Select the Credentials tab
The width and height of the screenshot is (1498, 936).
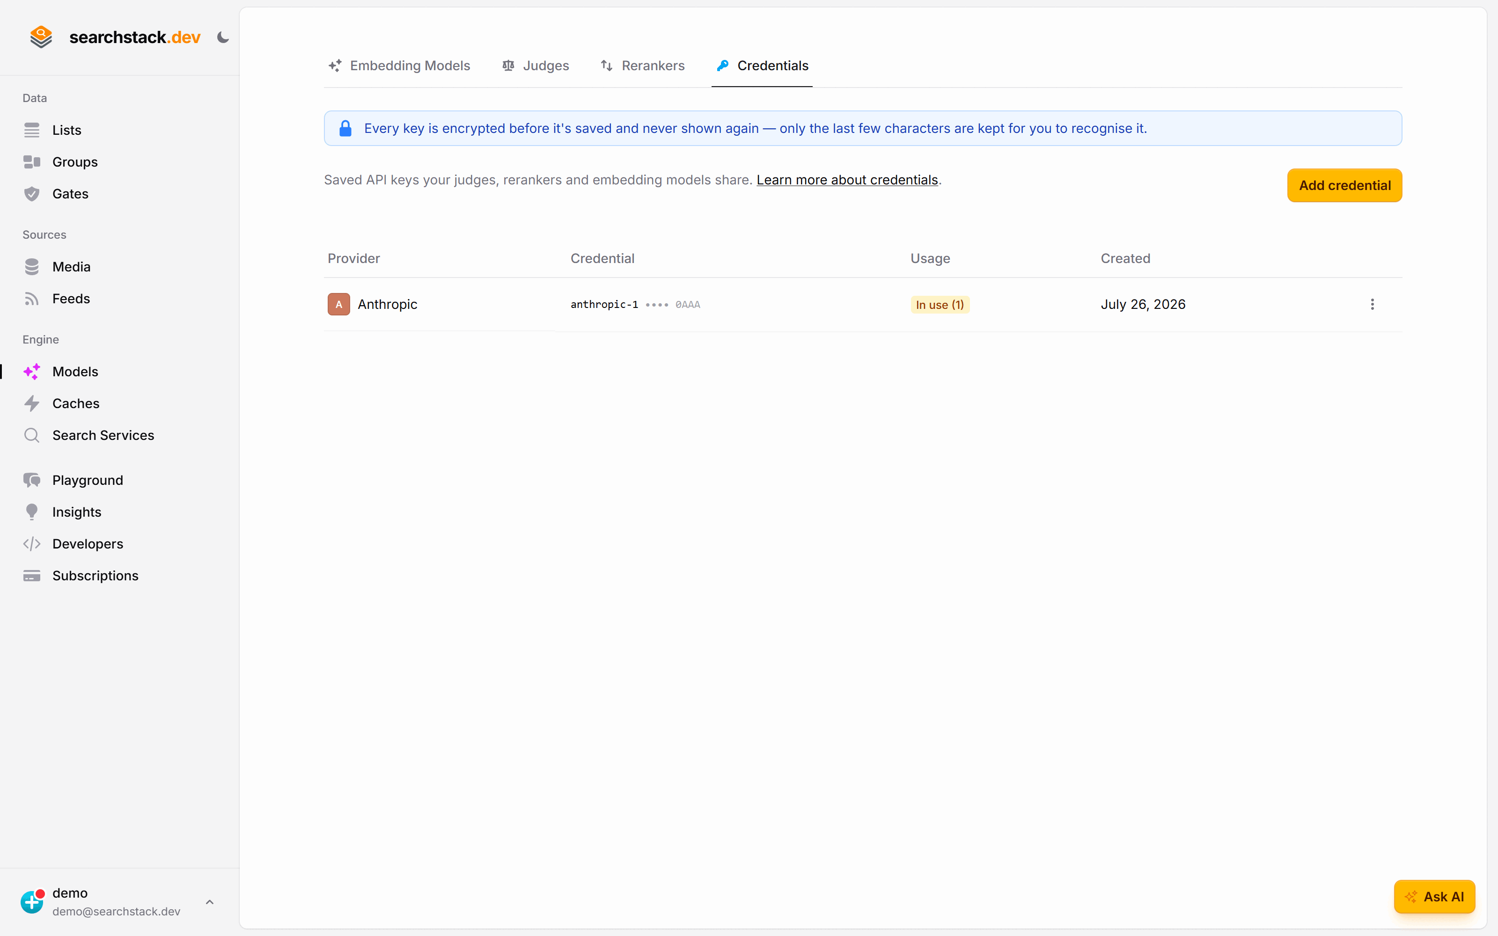pyautogui.click(x=762, y=66)
